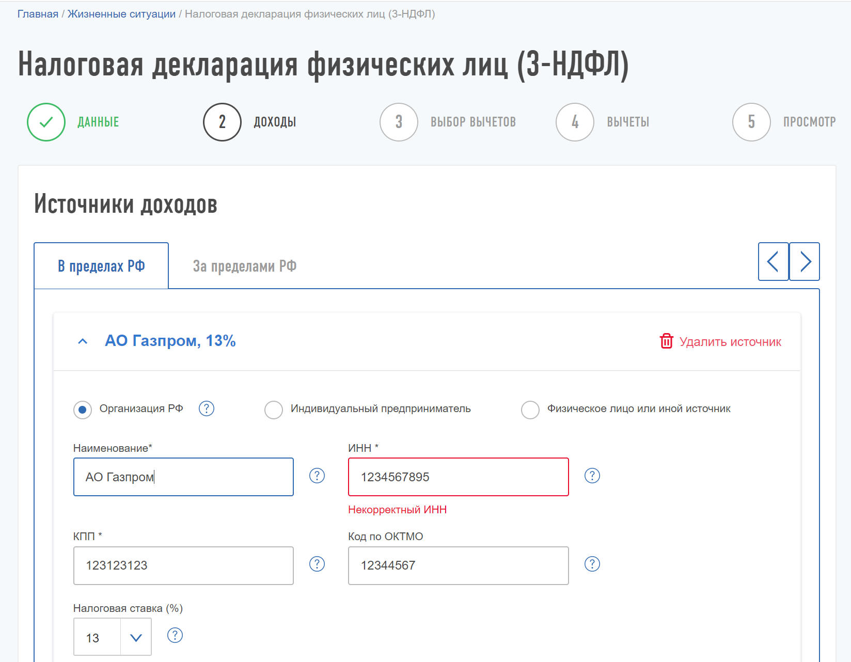The image size is (851, 662).
Task: Click help icon beside ИНН field
Action: coord(592,476)
